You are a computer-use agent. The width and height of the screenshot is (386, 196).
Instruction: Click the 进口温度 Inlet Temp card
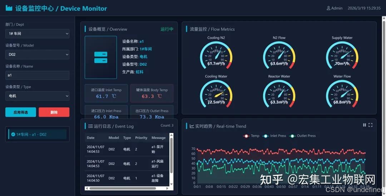(106, 93)
